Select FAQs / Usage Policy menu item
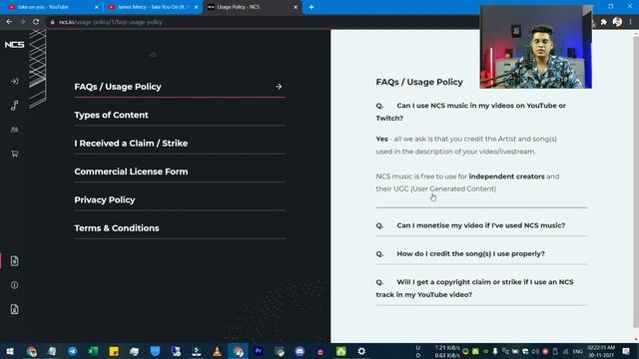 pos(180,87)
